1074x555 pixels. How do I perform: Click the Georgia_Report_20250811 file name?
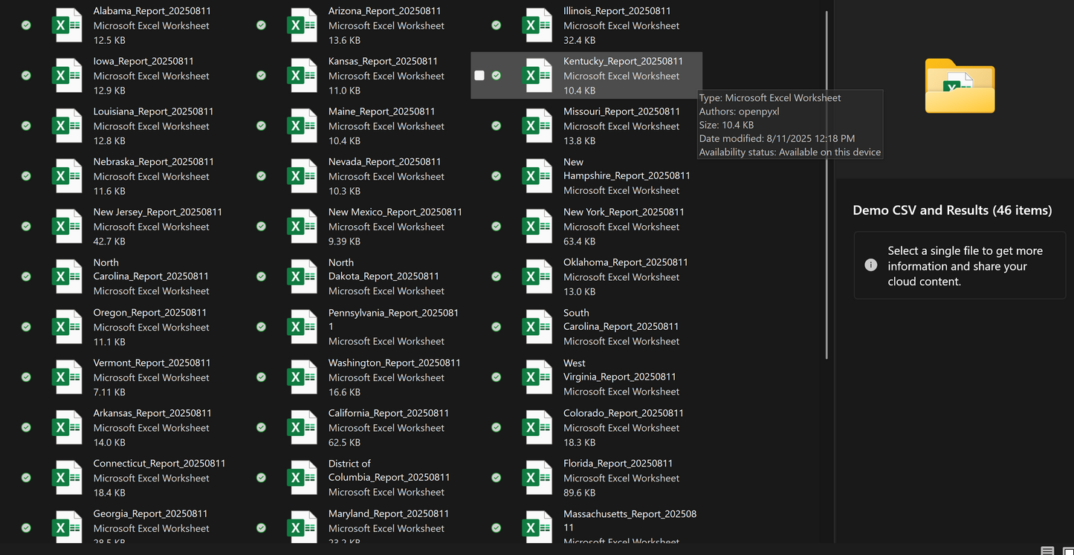[150, 514]
